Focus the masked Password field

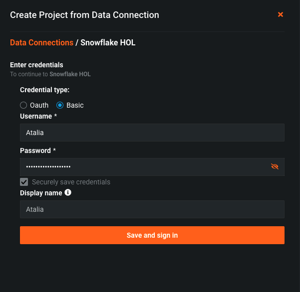click(152, 167)
